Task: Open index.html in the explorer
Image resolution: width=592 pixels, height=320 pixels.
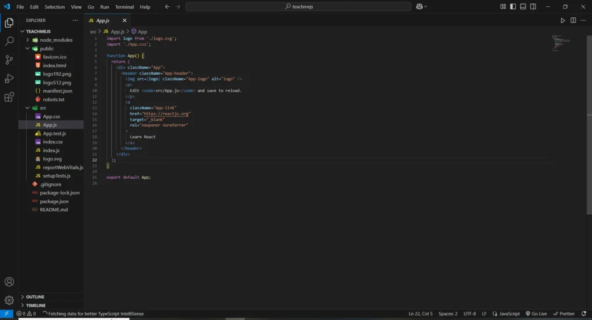Action: click(54, 65)
